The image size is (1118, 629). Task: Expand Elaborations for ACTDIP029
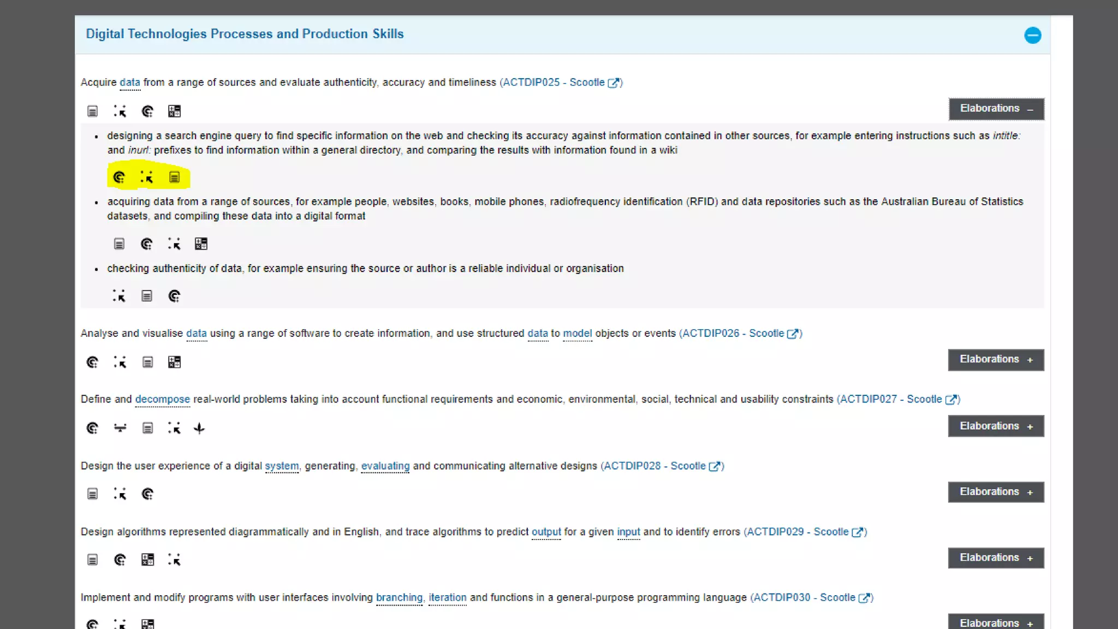996,558
